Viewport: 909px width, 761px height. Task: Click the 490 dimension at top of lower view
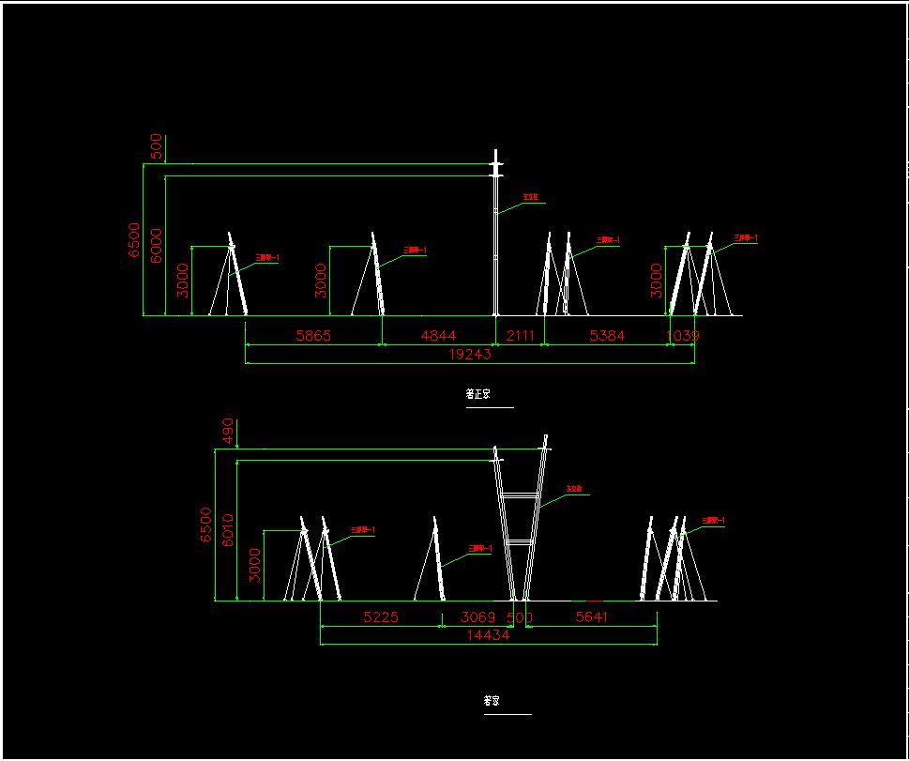pyautogui.click(x=227, y=433)
